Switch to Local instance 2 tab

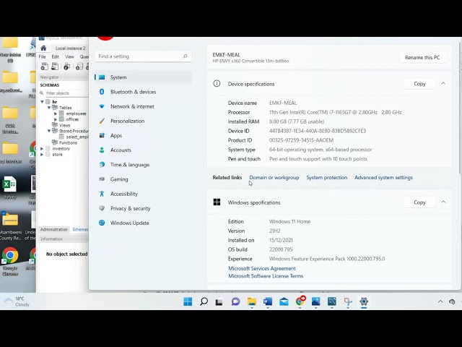[70, 48]
